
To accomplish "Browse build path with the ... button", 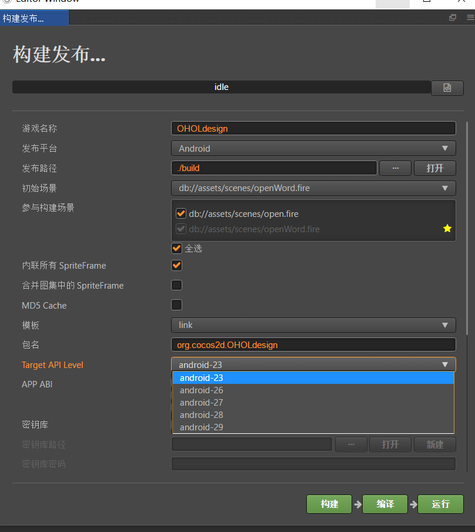I will point(395,168).
